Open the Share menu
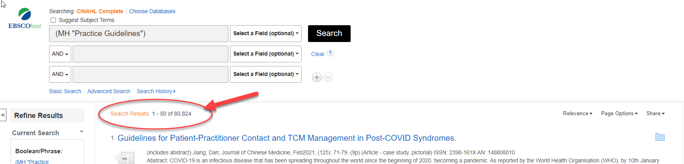Viewport: 684px width, 164px height. click(655, 114)
